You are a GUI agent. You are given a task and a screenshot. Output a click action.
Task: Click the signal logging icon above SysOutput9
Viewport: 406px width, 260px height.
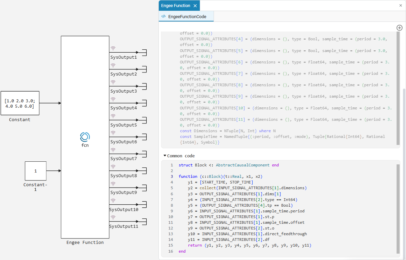coord(113,184)
